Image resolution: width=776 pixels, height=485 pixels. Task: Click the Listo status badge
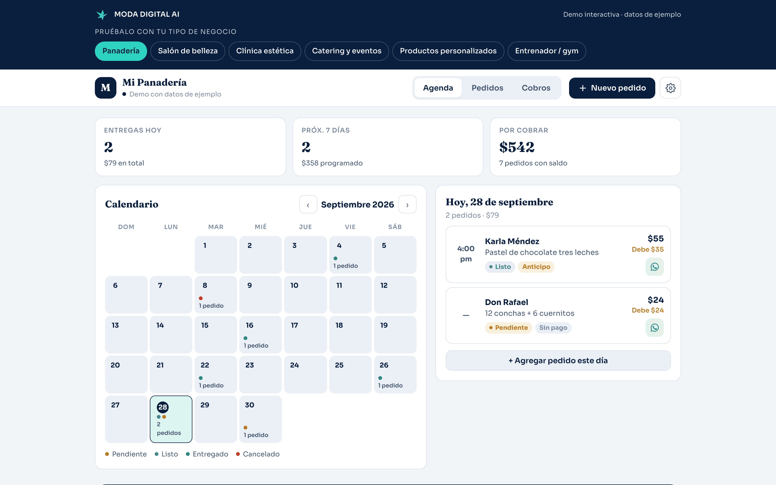[x=500, y=267]
